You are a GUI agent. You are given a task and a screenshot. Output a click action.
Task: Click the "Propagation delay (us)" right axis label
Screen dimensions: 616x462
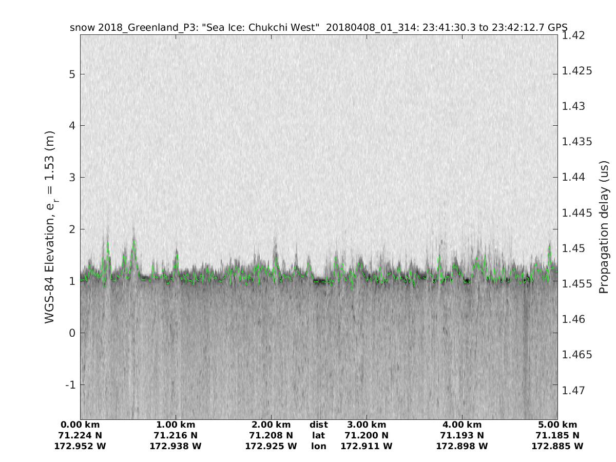[x=604, y=227]
